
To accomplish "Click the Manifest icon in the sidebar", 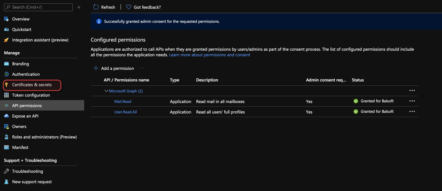I will point(6,148).
